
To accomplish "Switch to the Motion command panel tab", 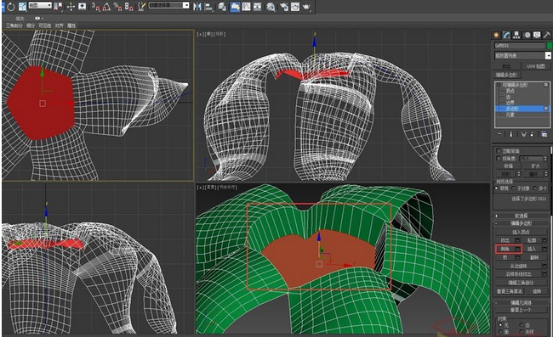I will click(x=527, y=35).
